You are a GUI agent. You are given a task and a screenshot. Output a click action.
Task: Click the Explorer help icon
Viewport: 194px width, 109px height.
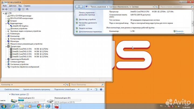101,89
